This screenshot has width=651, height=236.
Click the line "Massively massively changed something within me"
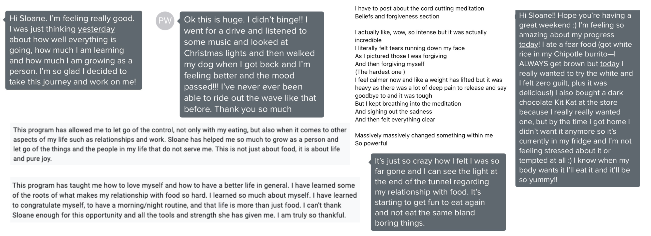coord(424,135)
